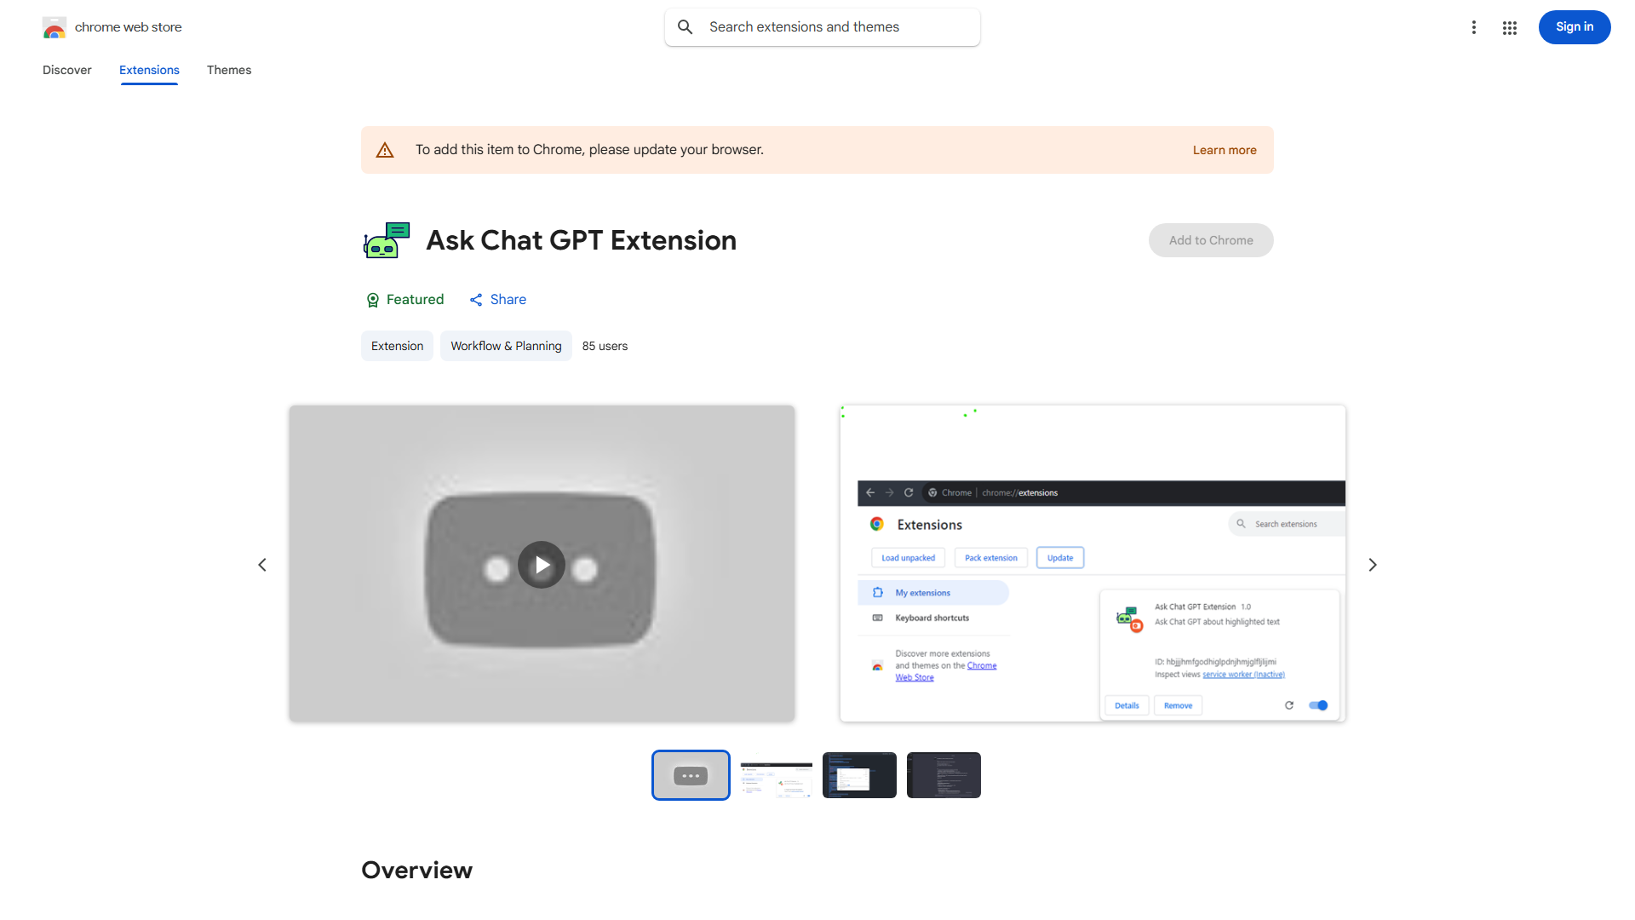Viewport: 1635px width, 920px height.
Task: Click the Share icon next to Featured
Action: [476, 300]
